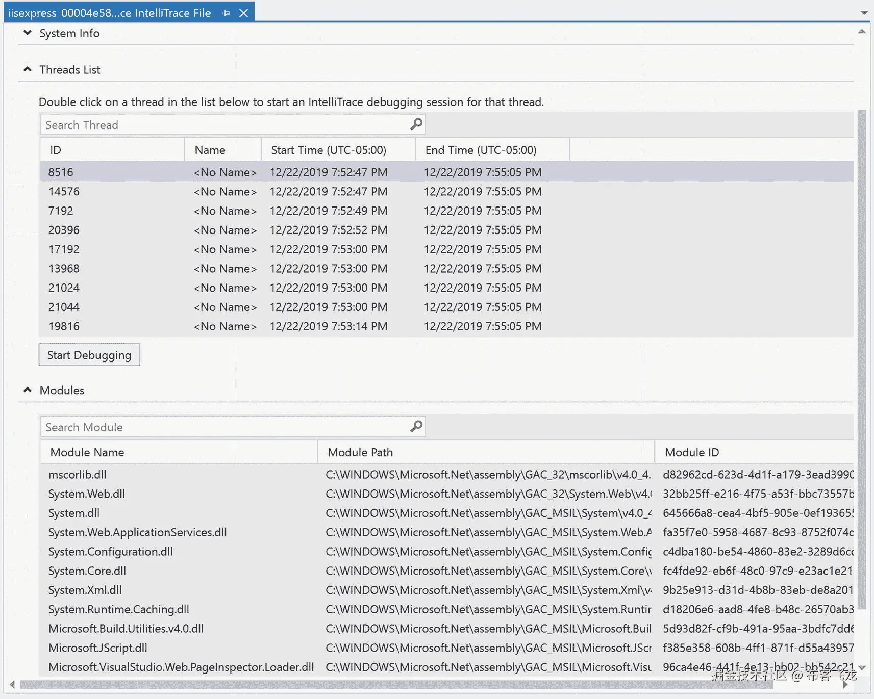The height and width of the screenshot is (699, 874).
Task: Select thread row with ID 20396
Action: [446, 230]
